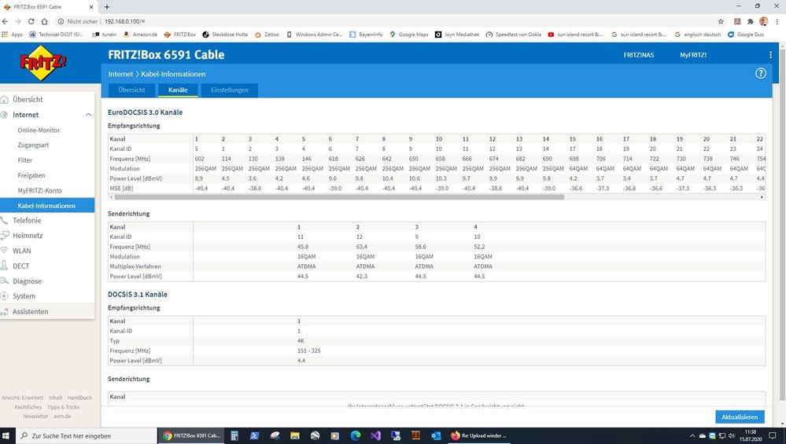Open the Einstellungen tab
786x444 pixels.
point(230,90)
